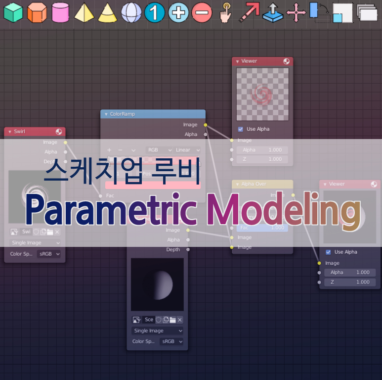The width and height of the screenshot is (382, 380).
Task: Click the green cube icon
Action: coord(13,12)
